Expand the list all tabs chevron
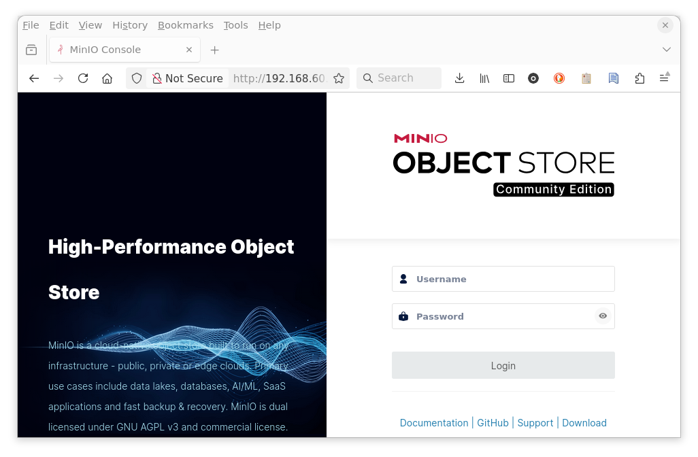Viewport: 698px width, 457px height. click(x=667, y=50)
